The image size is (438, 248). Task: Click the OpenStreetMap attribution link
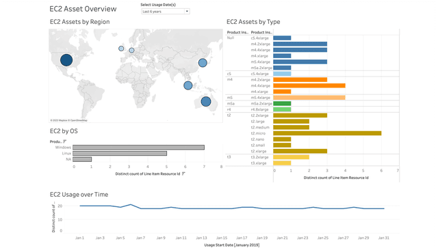coord(79,120)
